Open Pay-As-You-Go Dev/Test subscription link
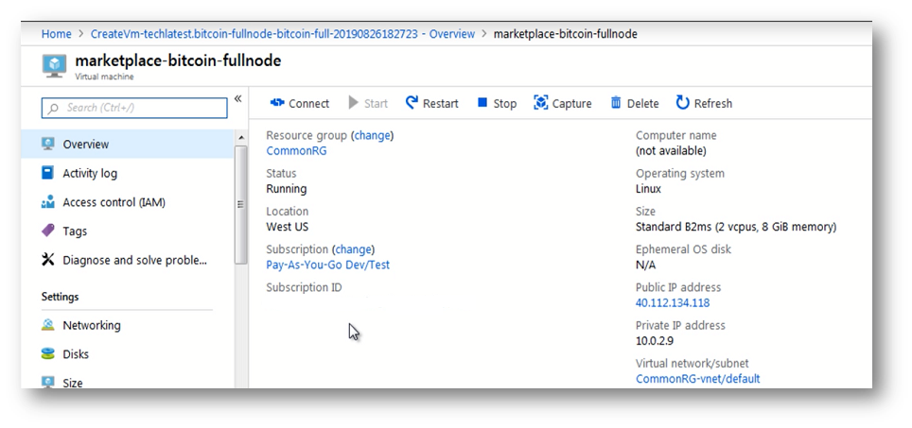 pyautogui.click(x=328, y=265)
